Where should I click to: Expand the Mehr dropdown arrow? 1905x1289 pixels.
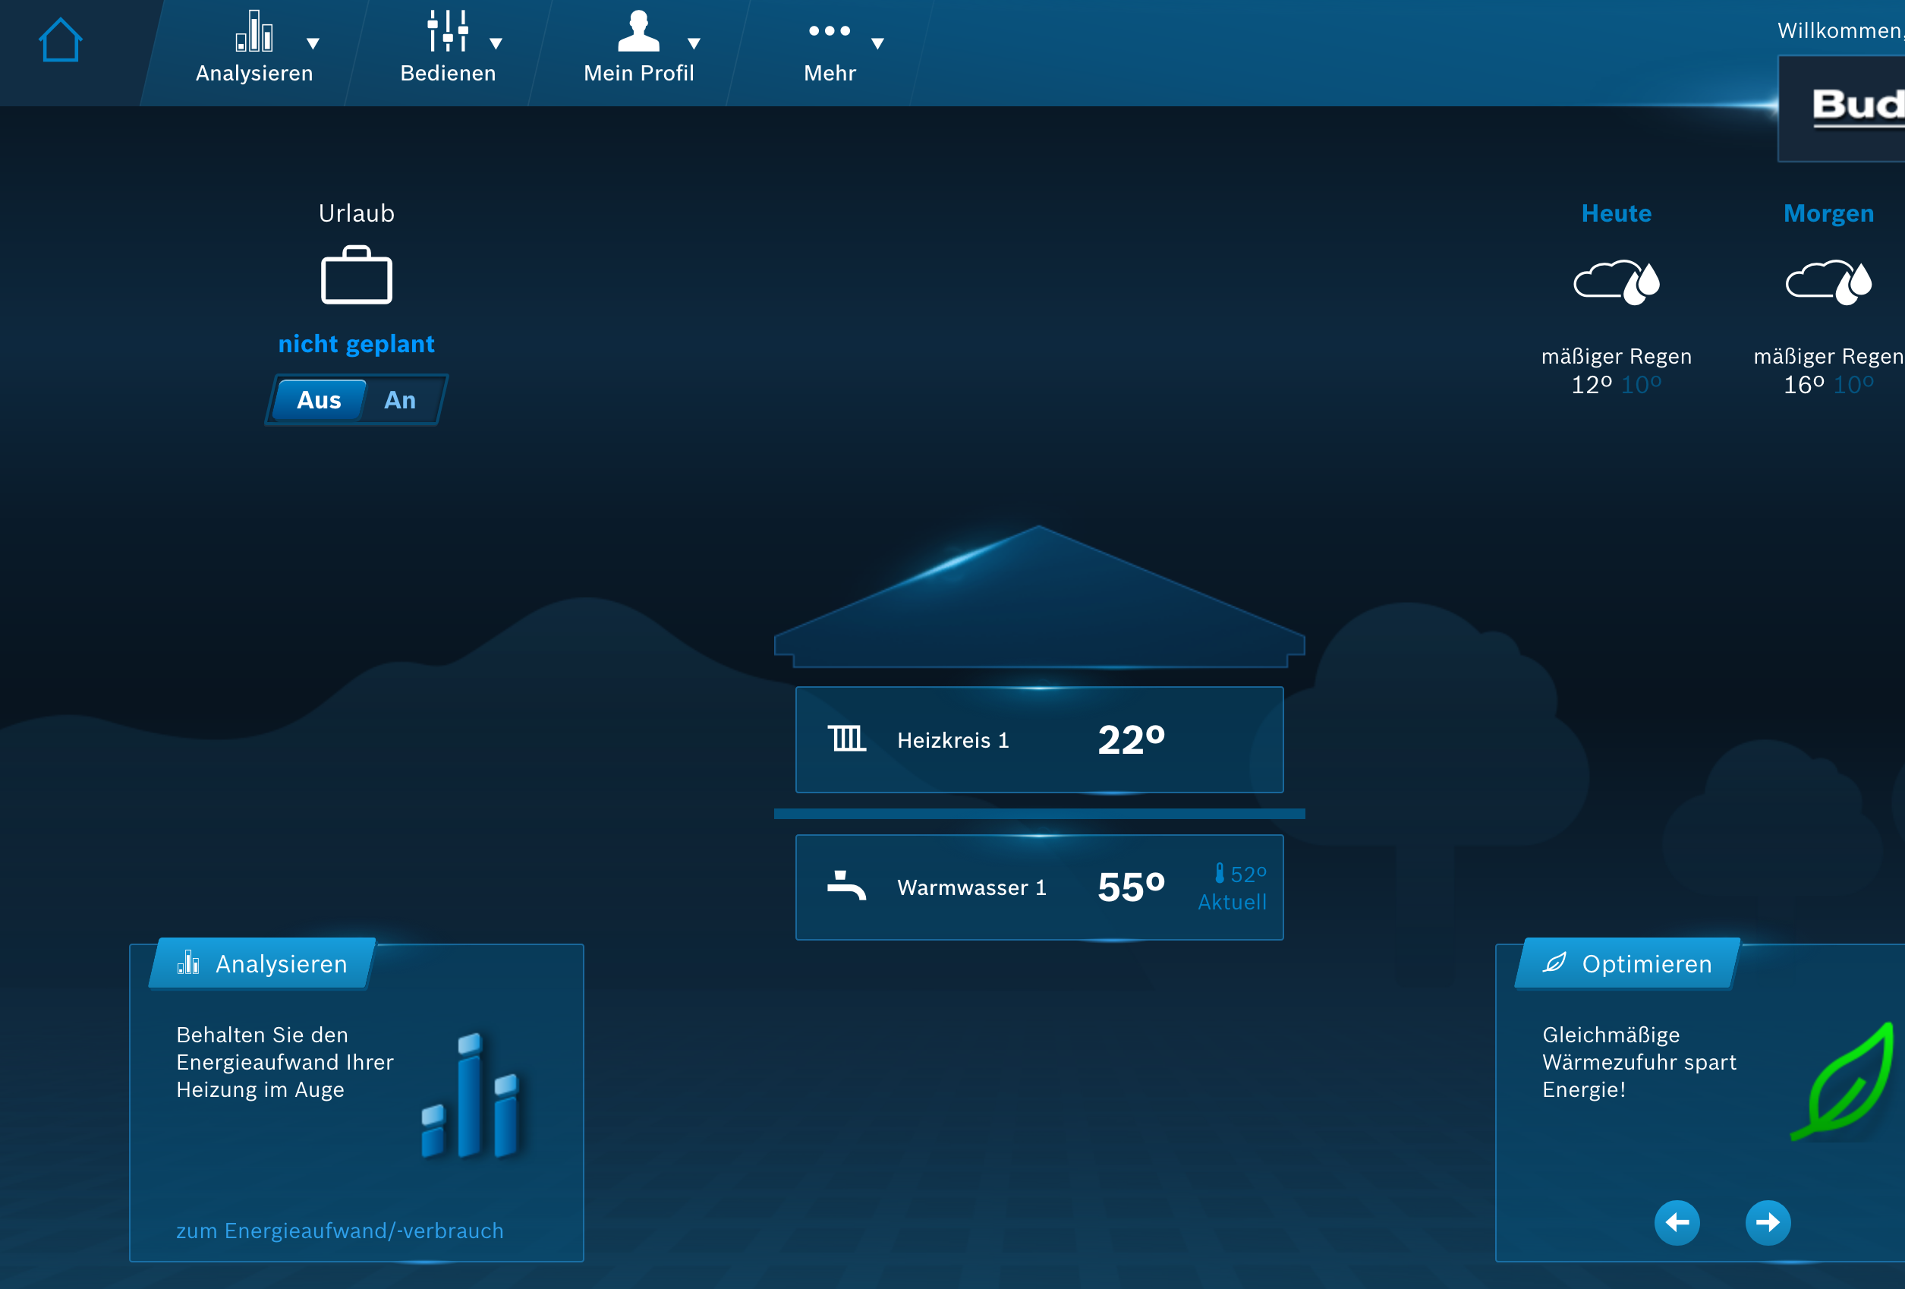coord(877,43)
